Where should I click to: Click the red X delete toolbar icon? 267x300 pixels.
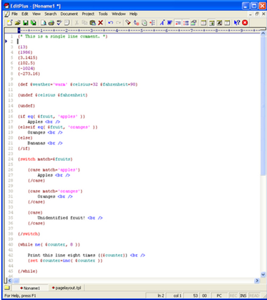tap(100, 22)
